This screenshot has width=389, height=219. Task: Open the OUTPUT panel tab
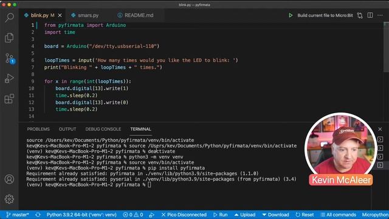[x=67, y=129]
